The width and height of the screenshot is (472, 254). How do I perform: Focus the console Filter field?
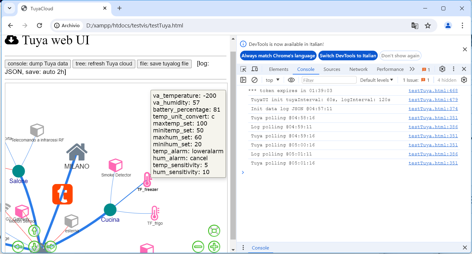click(x=329, y=80)
